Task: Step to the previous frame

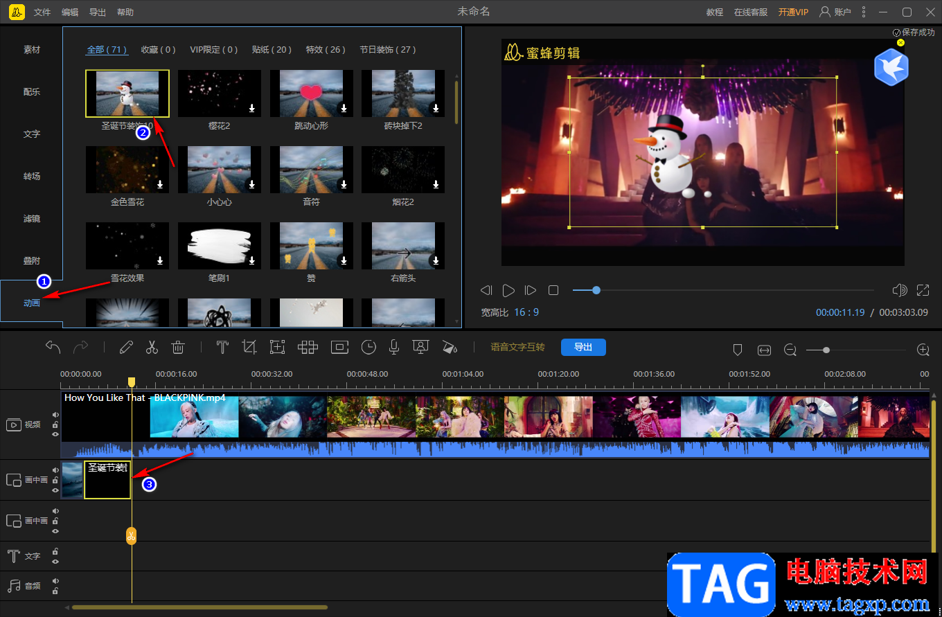Action: click(486, 290)
